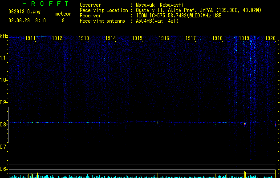
Task: Click the 1917 time marker
Action: (x=191, y=38)
